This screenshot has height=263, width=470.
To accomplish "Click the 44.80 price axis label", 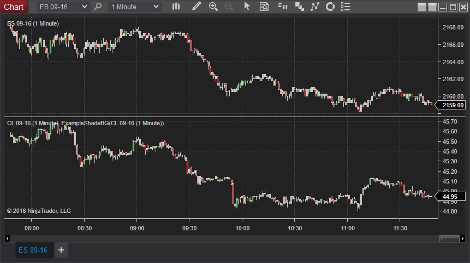I will pos(450,211).
